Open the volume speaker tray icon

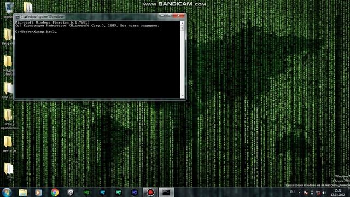324,193
